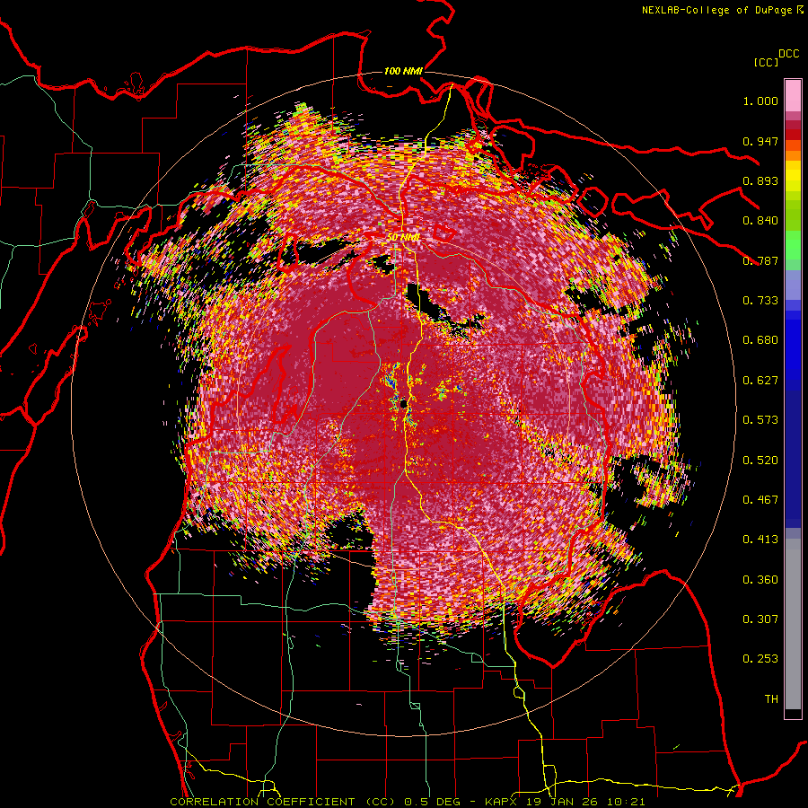Click the 0.467 legend value
808x808 pixels.
click(x=760, y=500)
